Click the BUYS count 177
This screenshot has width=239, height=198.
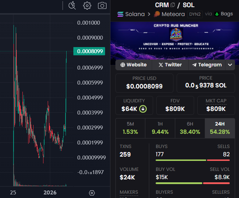tap(160, 154)
